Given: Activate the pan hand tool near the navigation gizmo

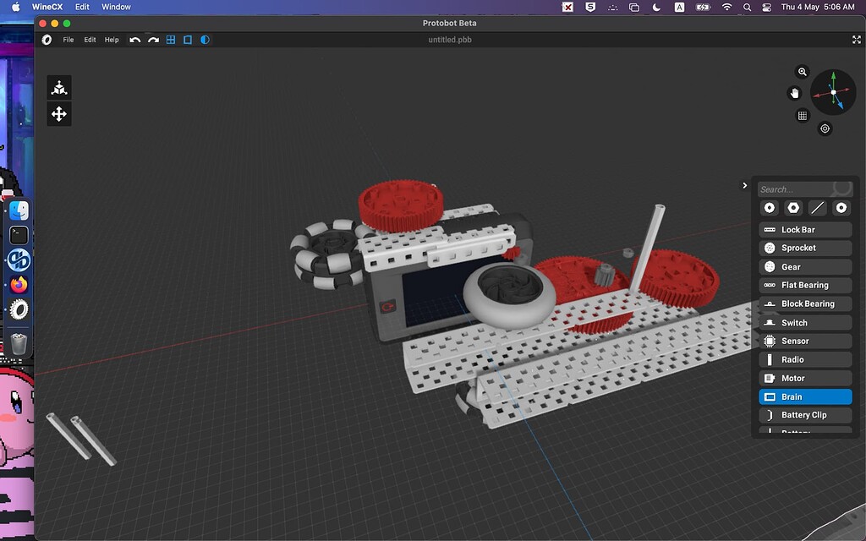Looking at the screenshot, I should coord(793,93).
